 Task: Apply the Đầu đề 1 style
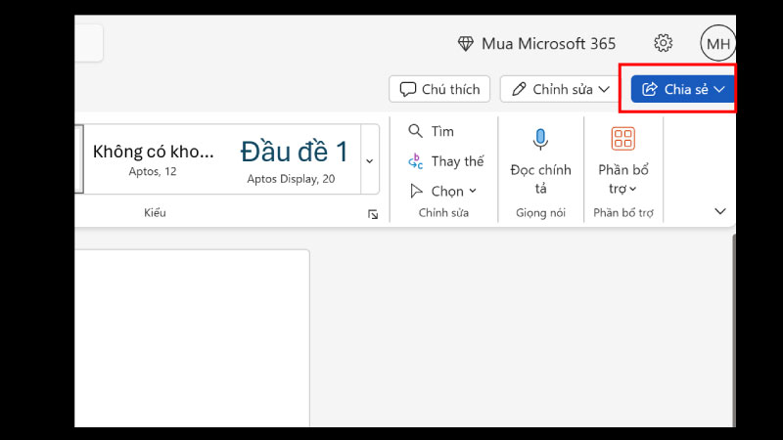[x=295, y=158]
